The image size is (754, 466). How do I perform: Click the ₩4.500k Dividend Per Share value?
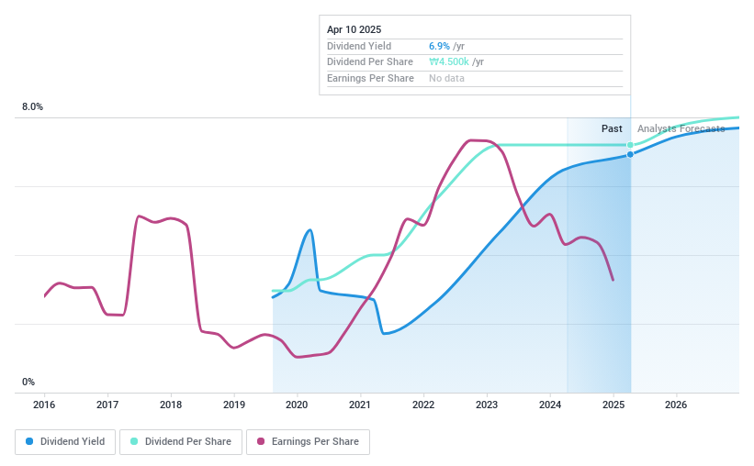pyautogui.click(x=449, y=61)
